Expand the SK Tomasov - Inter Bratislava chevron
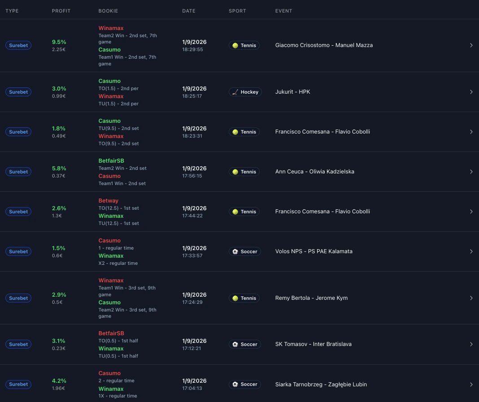 471,344
